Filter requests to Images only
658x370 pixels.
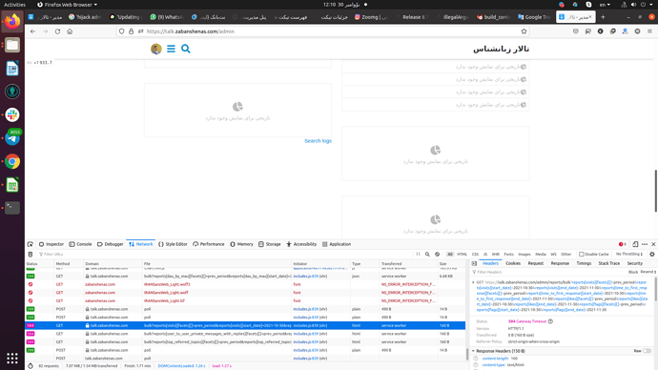point(524,255)
